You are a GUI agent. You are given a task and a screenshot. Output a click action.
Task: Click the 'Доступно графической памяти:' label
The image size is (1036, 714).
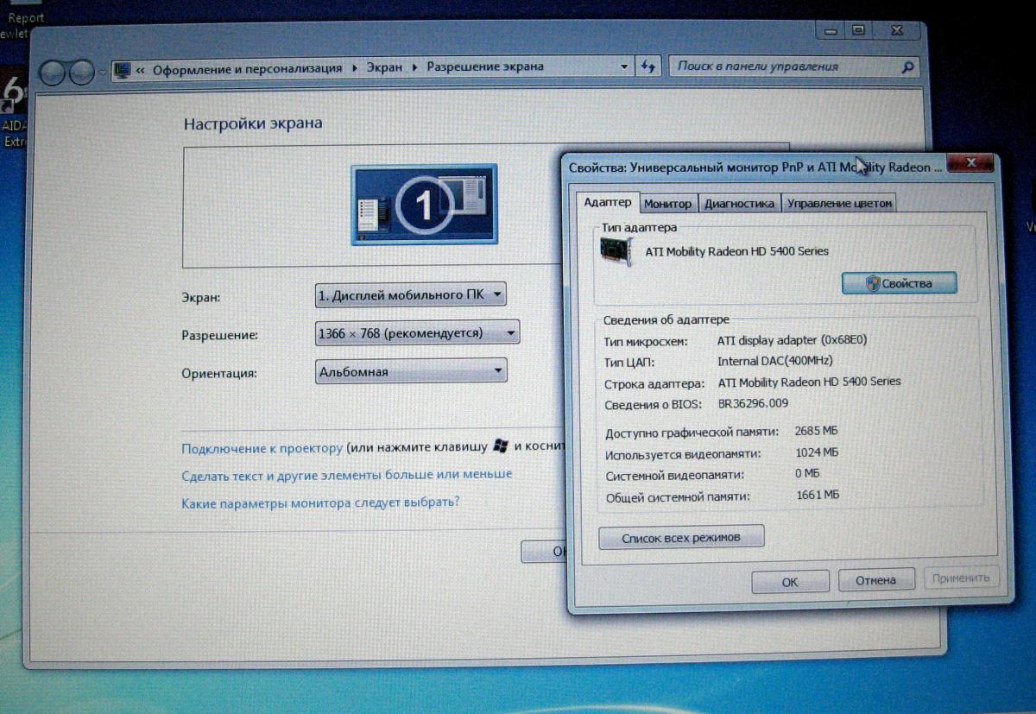pyautogui.click(x=692, y=433)
